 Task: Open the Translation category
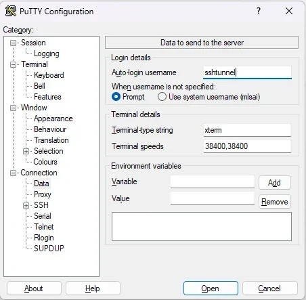pyautogui.click(x=51, y=140)
